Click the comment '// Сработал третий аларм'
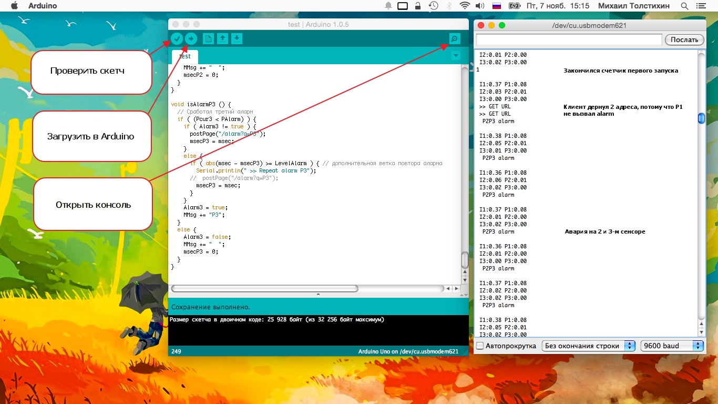The image size is (718, 404). (x=215, y=112)
